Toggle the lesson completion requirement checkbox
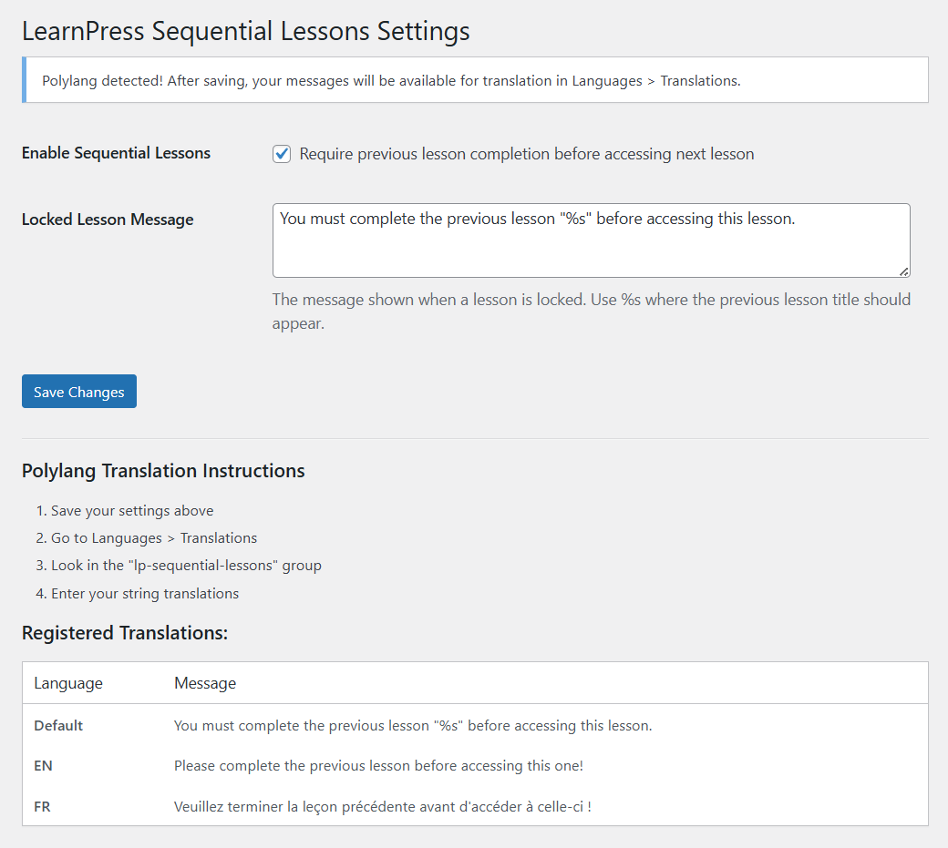The width and height of the screenshot is (948, 848). point(282,154)
